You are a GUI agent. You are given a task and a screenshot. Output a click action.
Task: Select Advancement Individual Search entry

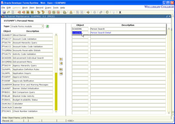tap(27, 58)
